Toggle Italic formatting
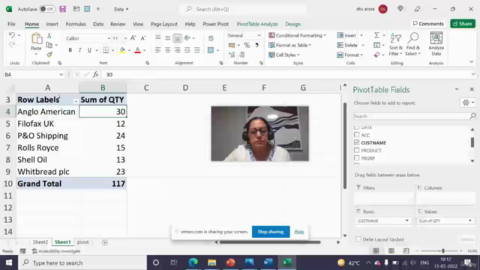 click(x=79, y=50)
